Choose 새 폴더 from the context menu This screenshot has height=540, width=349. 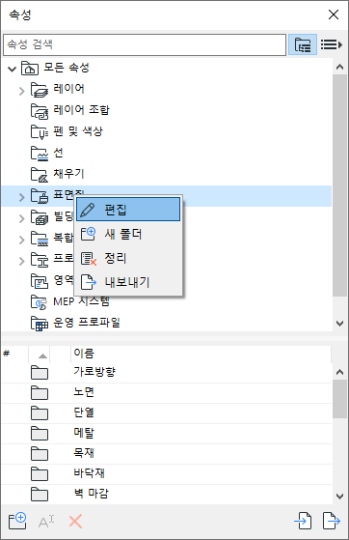[128, 234]
